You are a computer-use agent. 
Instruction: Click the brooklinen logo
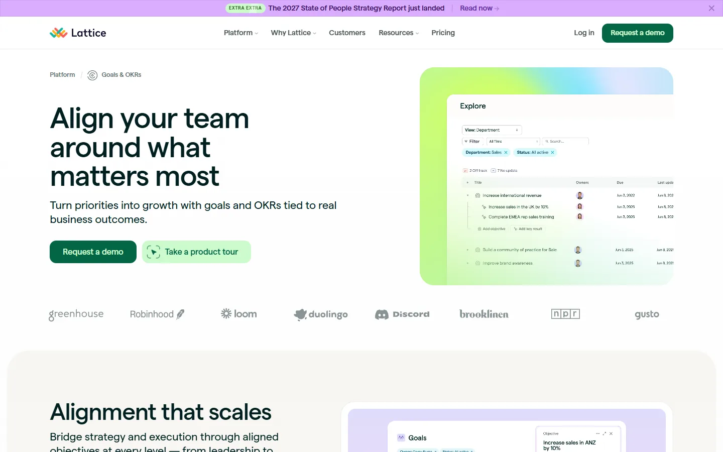click(x=484, y=314)
